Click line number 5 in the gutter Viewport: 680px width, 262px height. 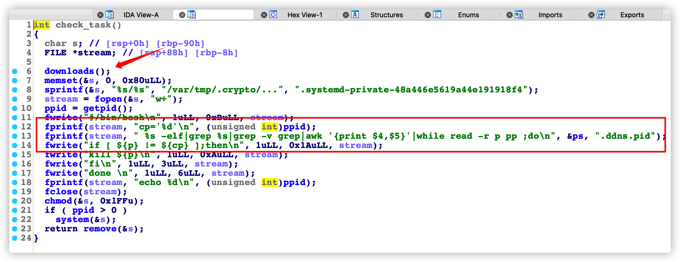[29, 62]
